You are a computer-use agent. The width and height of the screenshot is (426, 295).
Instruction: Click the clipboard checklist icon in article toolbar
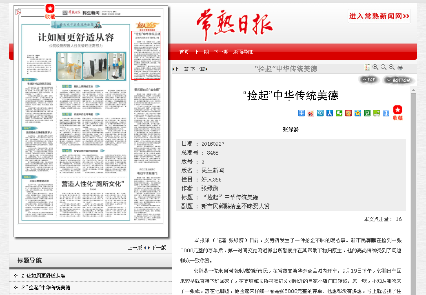(x=367, y=67)
